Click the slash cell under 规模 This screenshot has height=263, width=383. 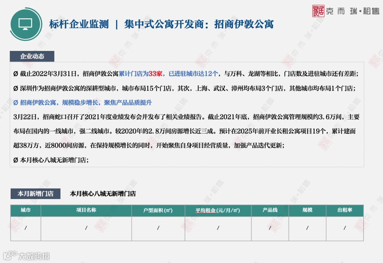pyautogui.click(x=307, y=229)
